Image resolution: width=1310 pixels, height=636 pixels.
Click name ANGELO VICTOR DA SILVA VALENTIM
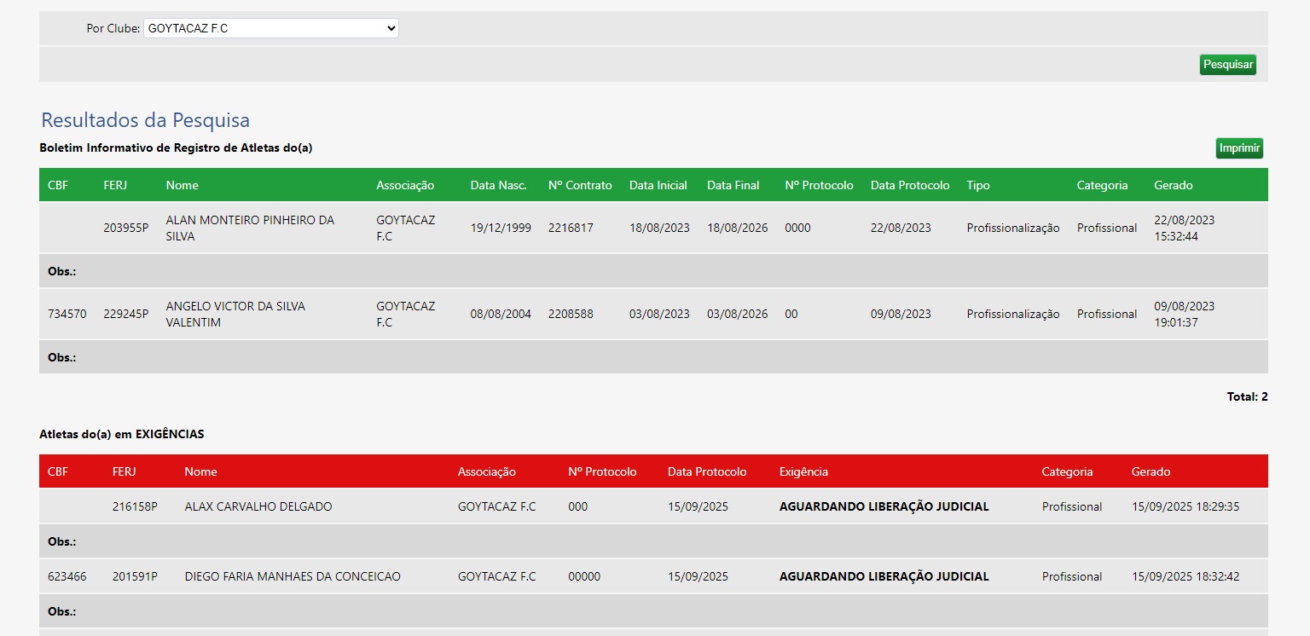pyautogui.click(x=235, y=314)
